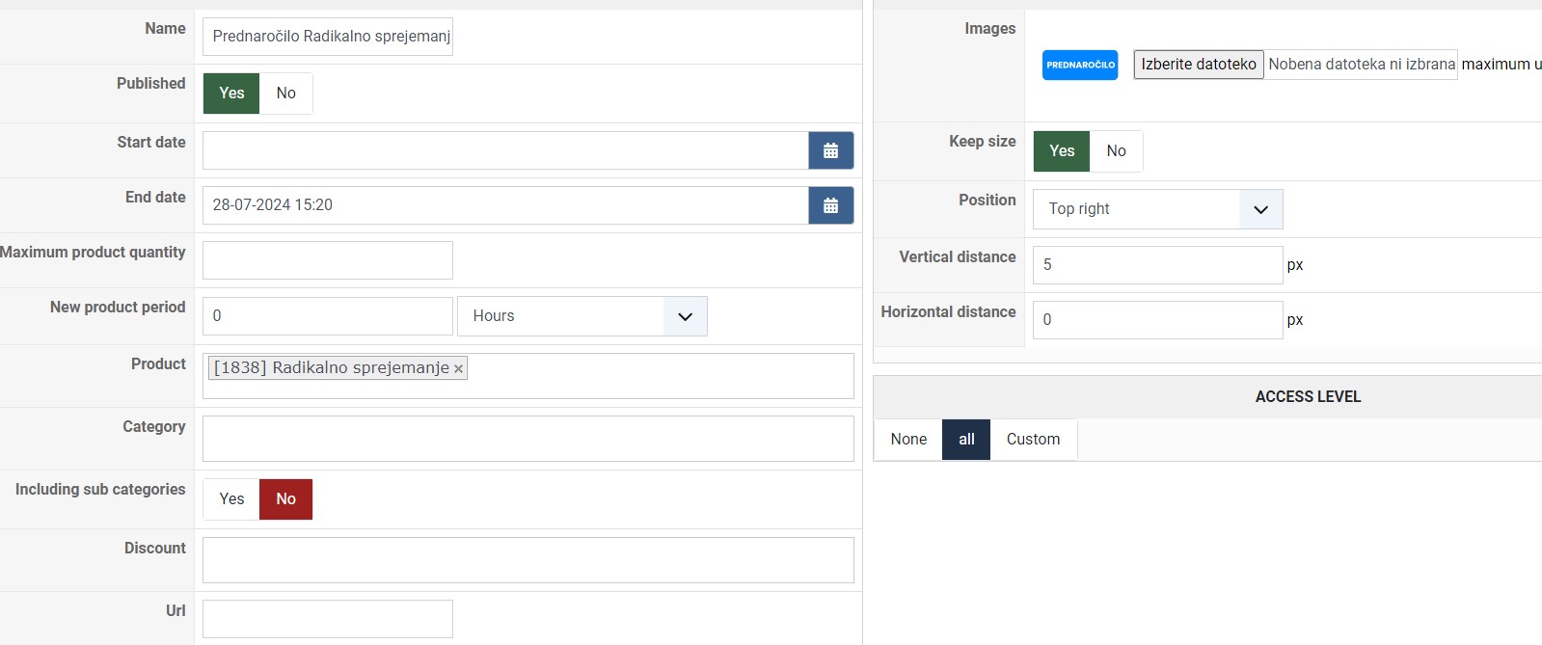Open the Start date calendar picker
The height and width of the screenshot is (645, 1542).
(x=830, y=150)
